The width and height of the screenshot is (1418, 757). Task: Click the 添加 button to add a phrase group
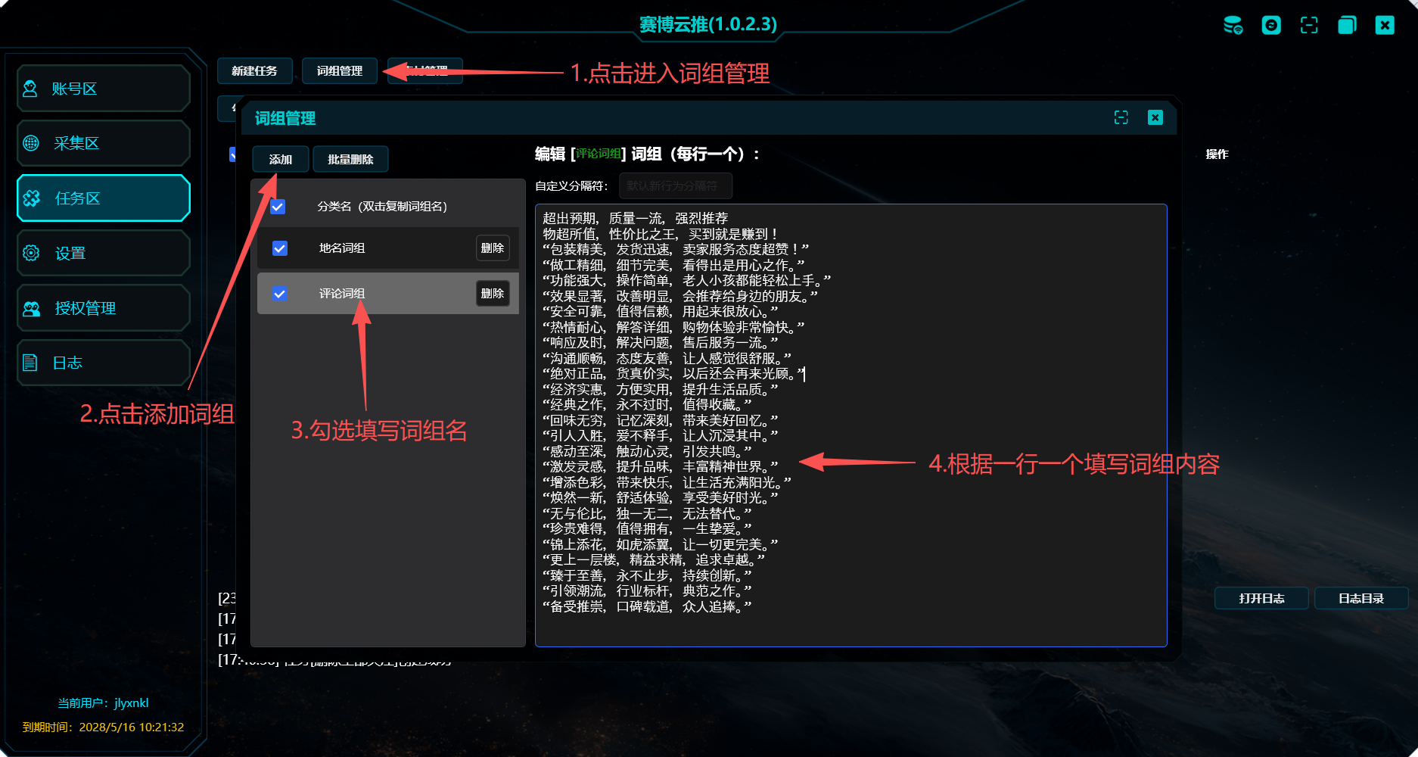(281, 159)
